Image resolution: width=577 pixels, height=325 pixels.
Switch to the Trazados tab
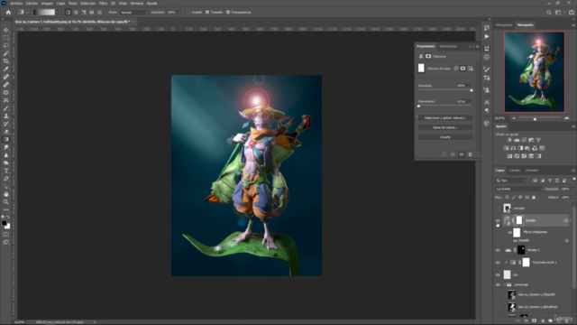(x=531, y=171)
